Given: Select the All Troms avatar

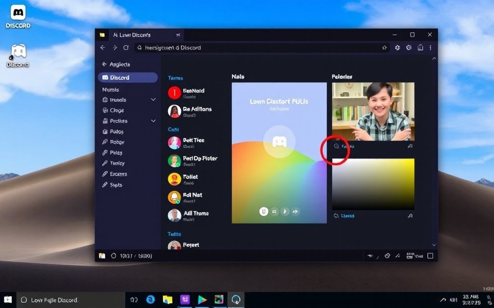Looking at the screenshot, I should (x=174, y=216).
